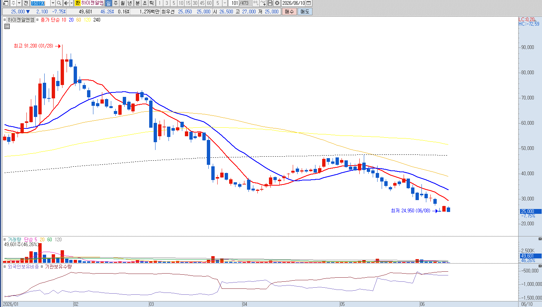Click the magnifier stock search icon
Viewport: 542px width, 307px height.
pyautogui.click(x=59, y=3)
